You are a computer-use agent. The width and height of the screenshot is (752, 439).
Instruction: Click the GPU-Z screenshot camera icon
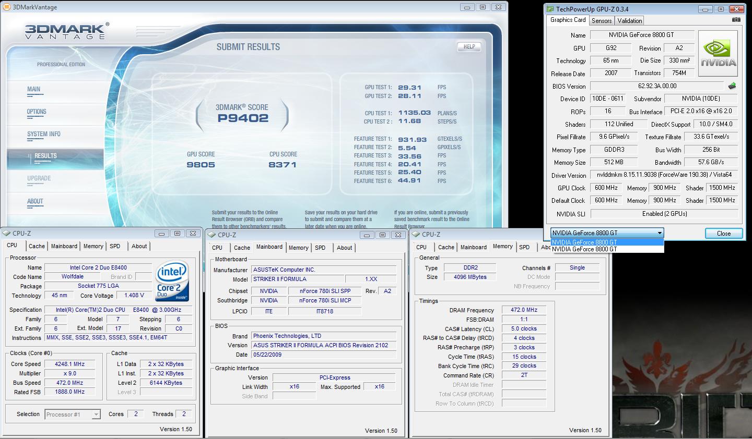[736, 20]
